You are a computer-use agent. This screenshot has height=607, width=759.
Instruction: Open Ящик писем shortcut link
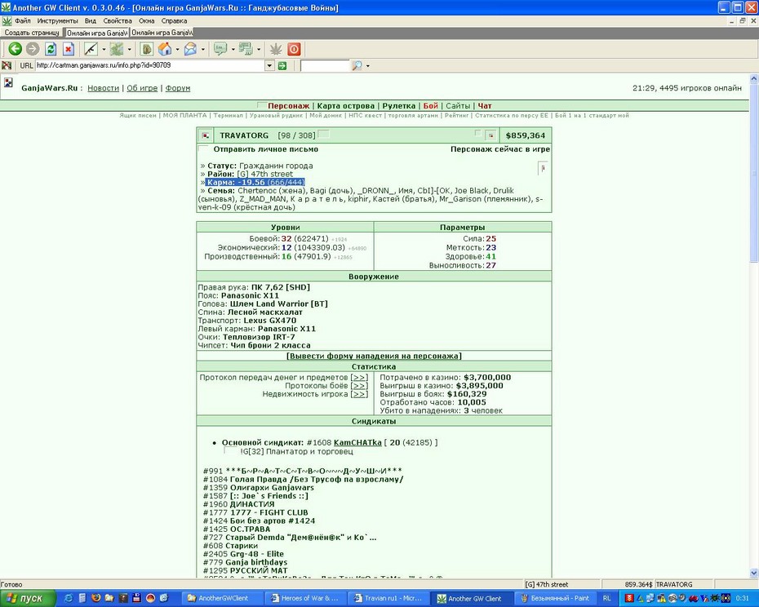138,116
